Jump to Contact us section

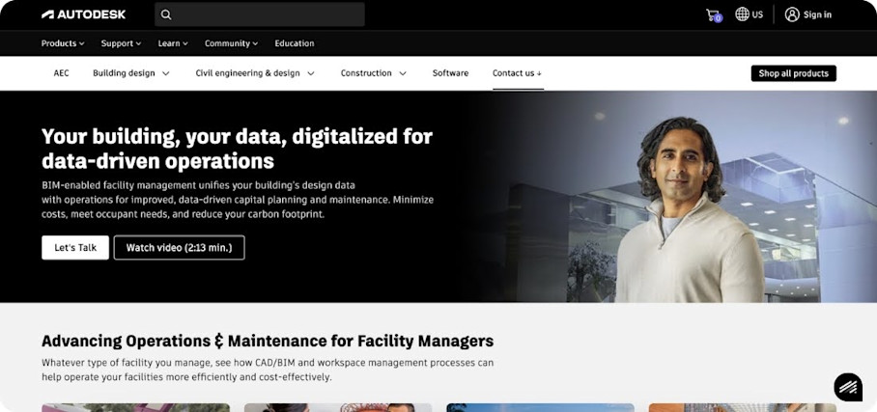[518, 73]
